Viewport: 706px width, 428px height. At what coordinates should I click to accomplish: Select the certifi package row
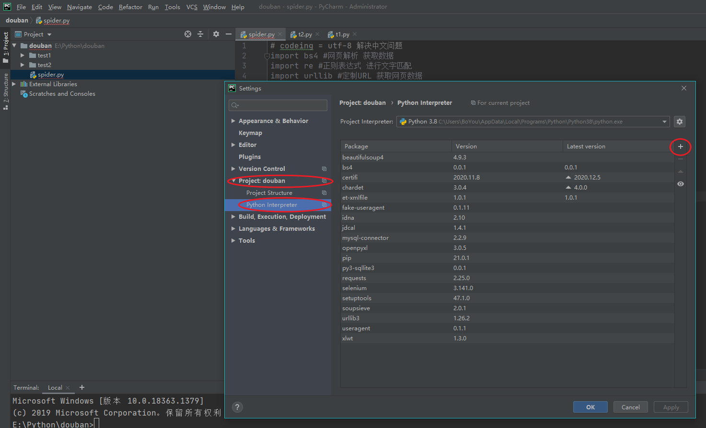tap(507, 178)
